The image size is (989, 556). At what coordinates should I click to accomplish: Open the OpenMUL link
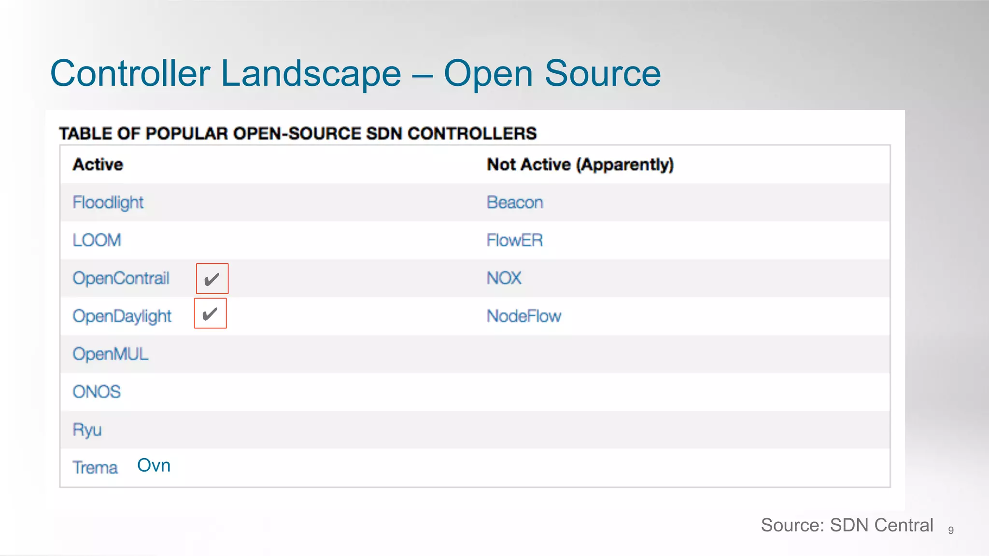pos(110,354)
